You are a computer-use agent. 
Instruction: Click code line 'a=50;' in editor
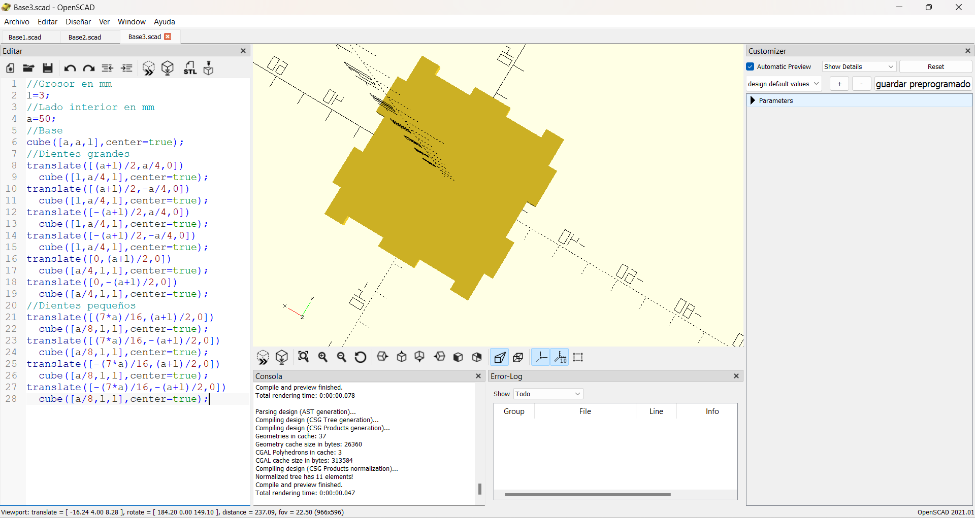click(x=41, y=119)
